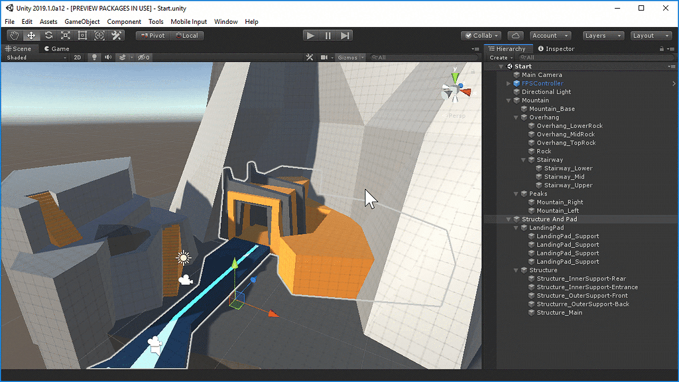Select the custom editor tools icon
The height and width of the screenshot is (382, 679).
click(x=116, y=36)
